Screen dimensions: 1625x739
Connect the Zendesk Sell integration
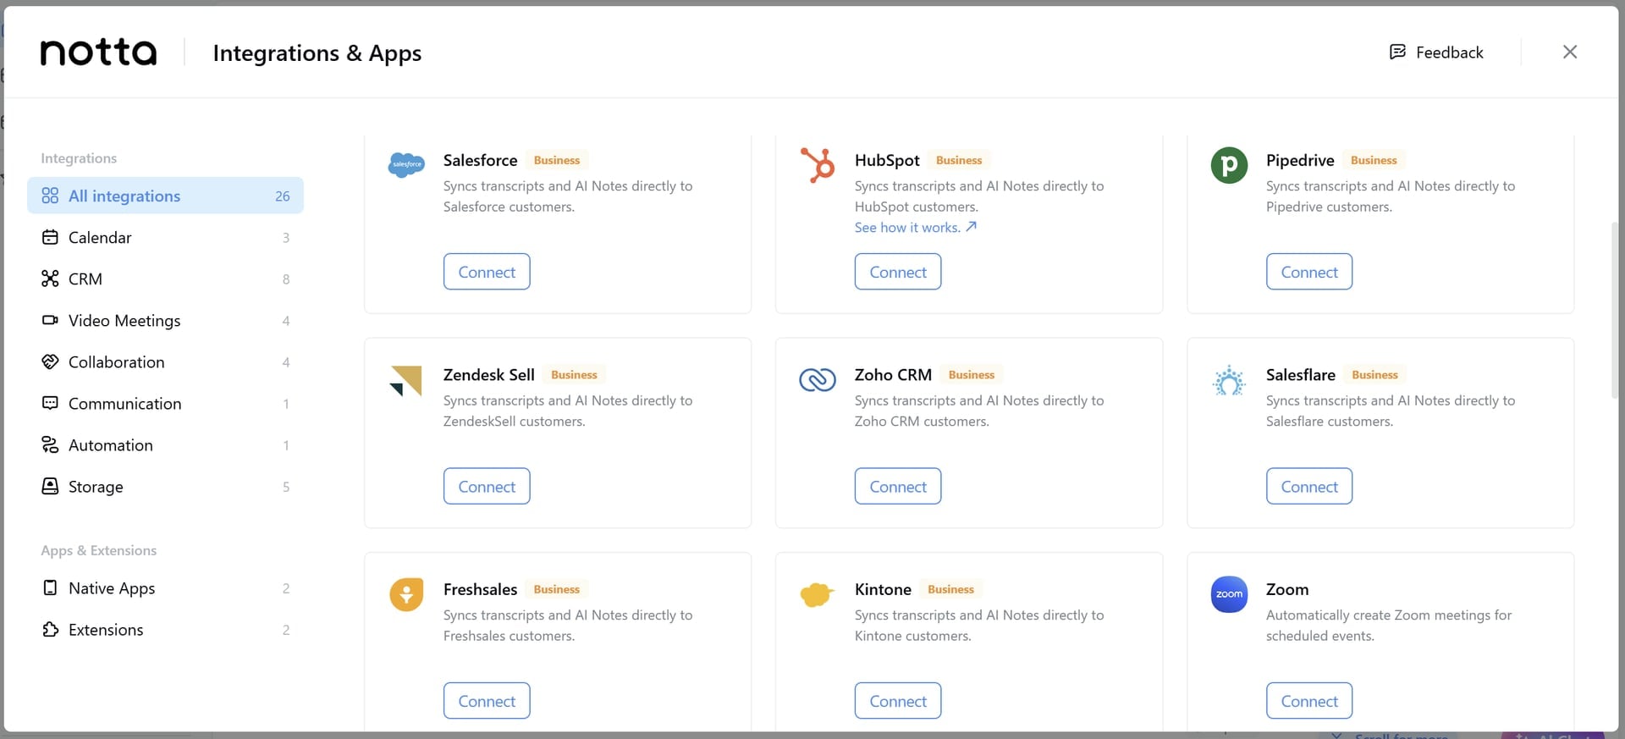coord(487,487)
